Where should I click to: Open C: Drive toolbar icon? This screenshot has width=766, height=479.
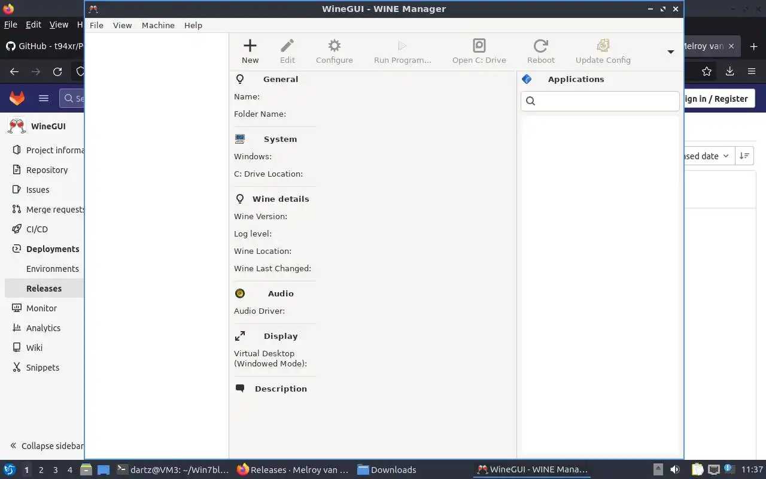point(479,46)
